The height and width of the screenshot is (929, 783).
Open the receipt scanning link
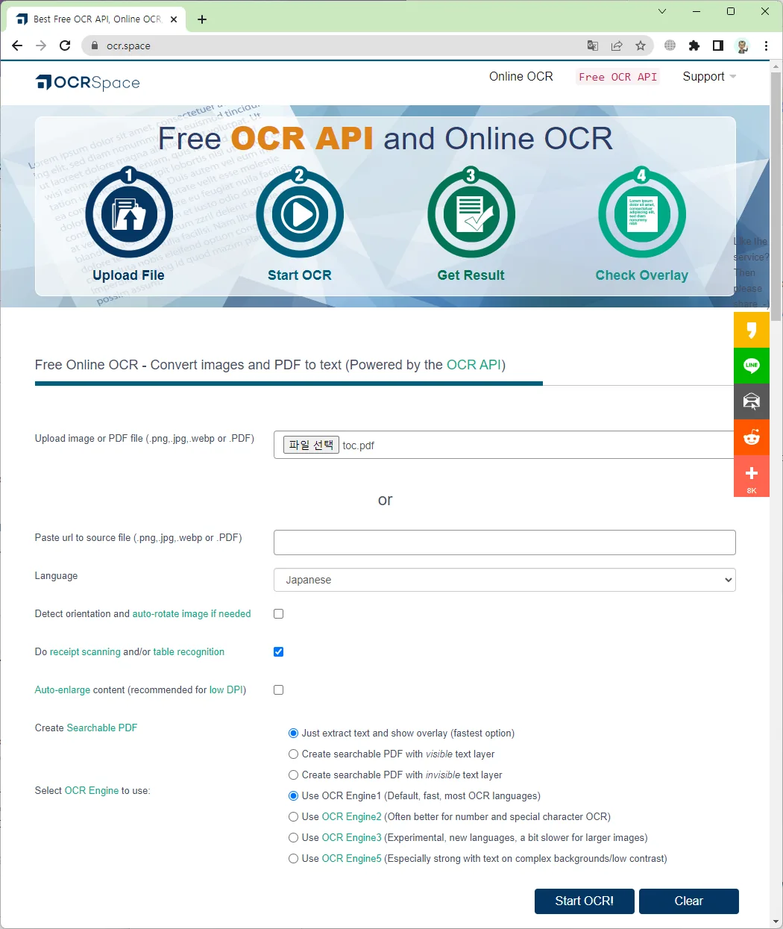point(85,652)
